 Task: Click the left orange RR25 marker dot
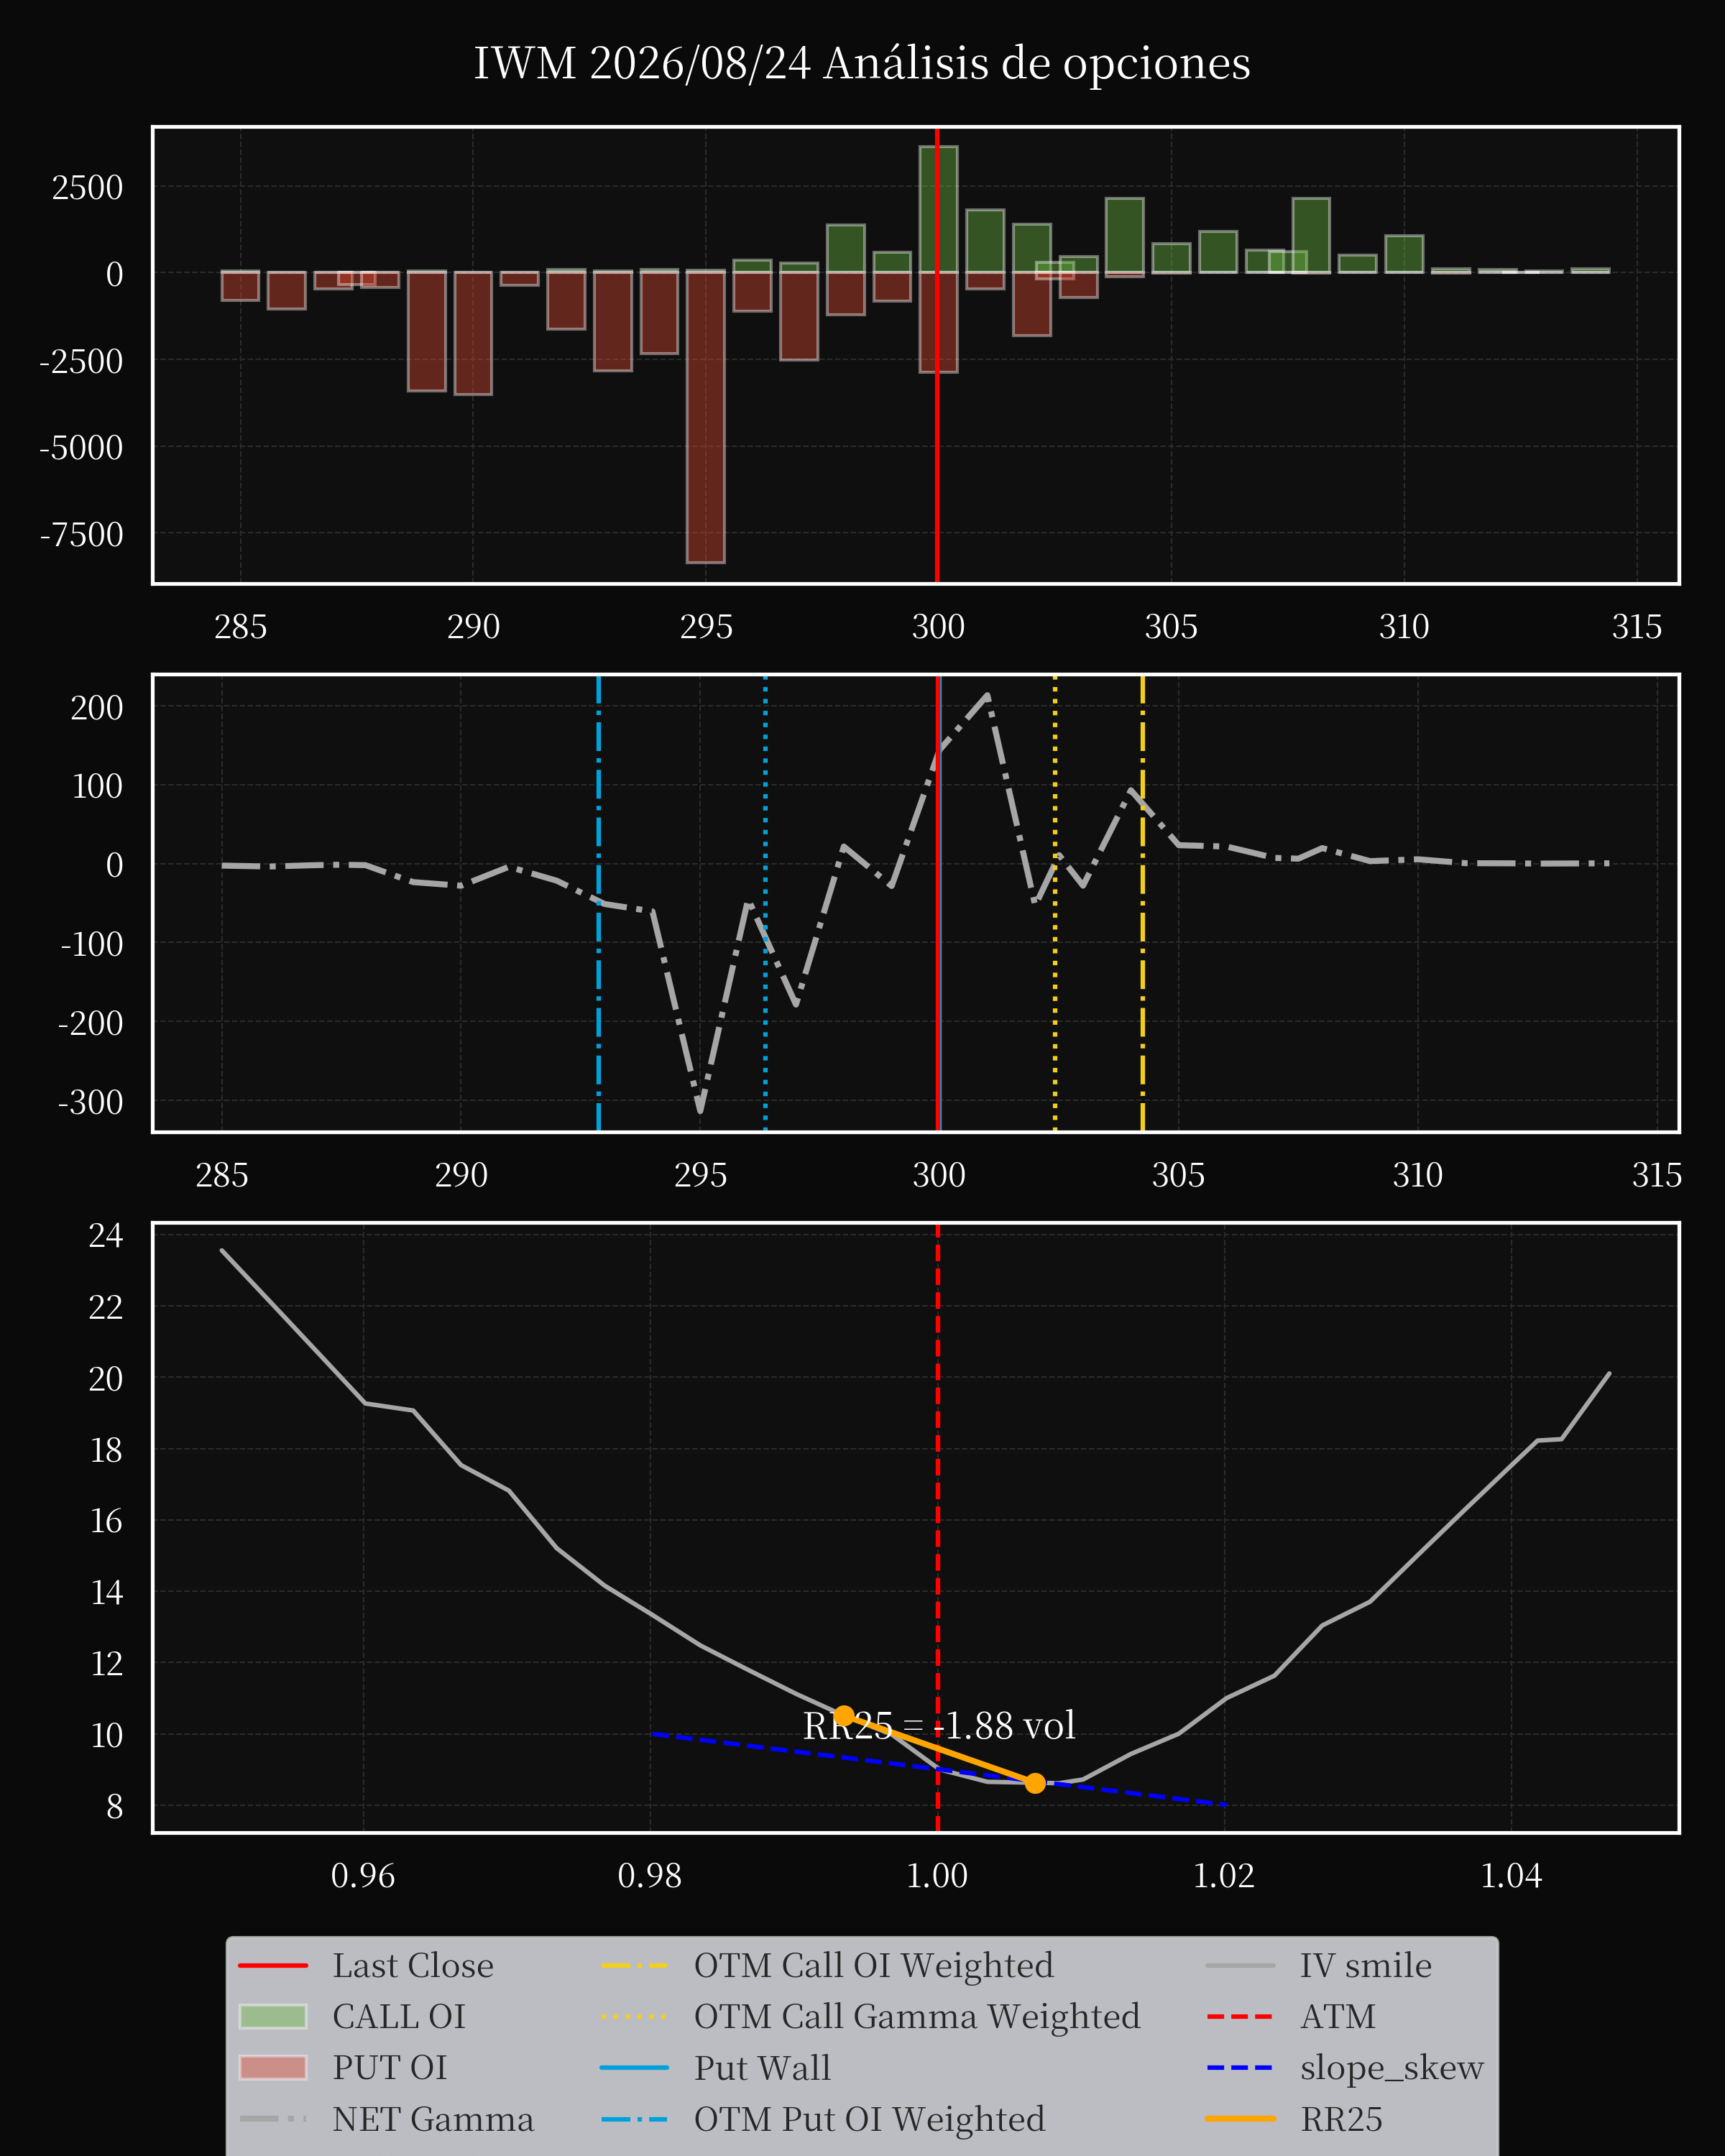[x=844, y=1715]
